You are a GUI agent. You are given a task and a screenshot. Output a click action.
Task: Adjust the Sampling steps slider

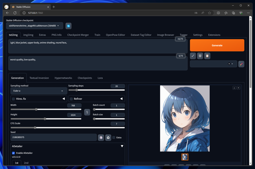pyautogui.click(x=97, y=90)
